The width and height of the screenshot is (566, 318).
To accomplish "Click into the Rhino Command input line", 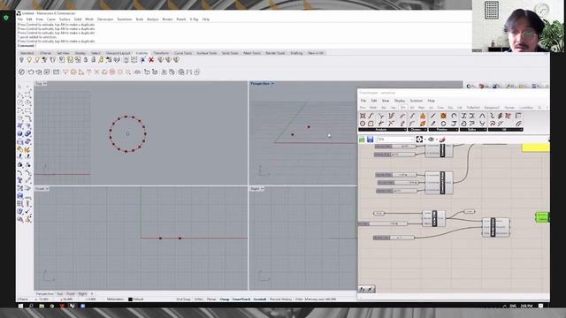I will point(253,46).
